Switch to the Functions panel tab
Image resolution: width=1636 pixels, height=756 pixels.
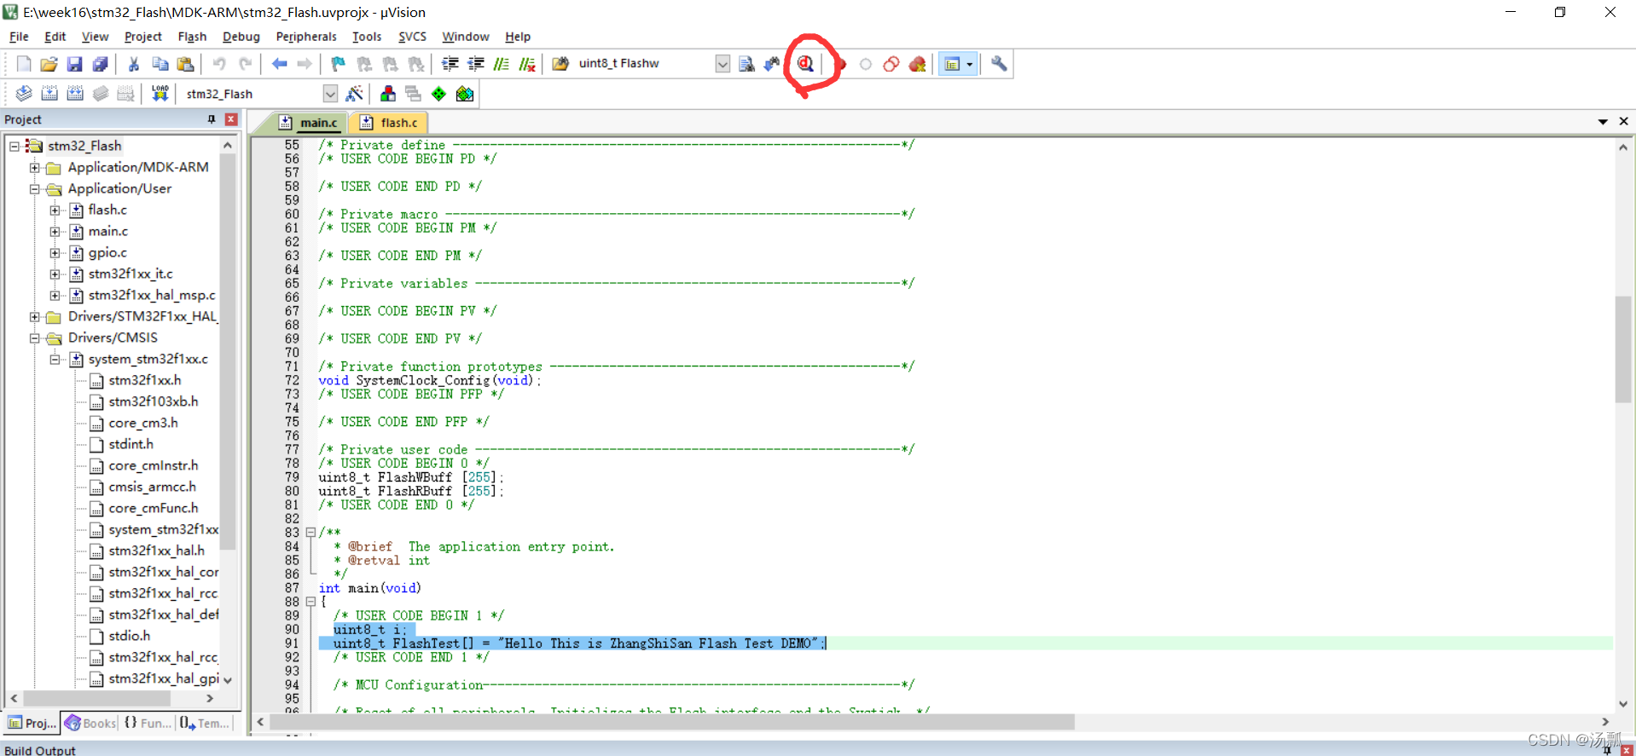coord(148,723)
